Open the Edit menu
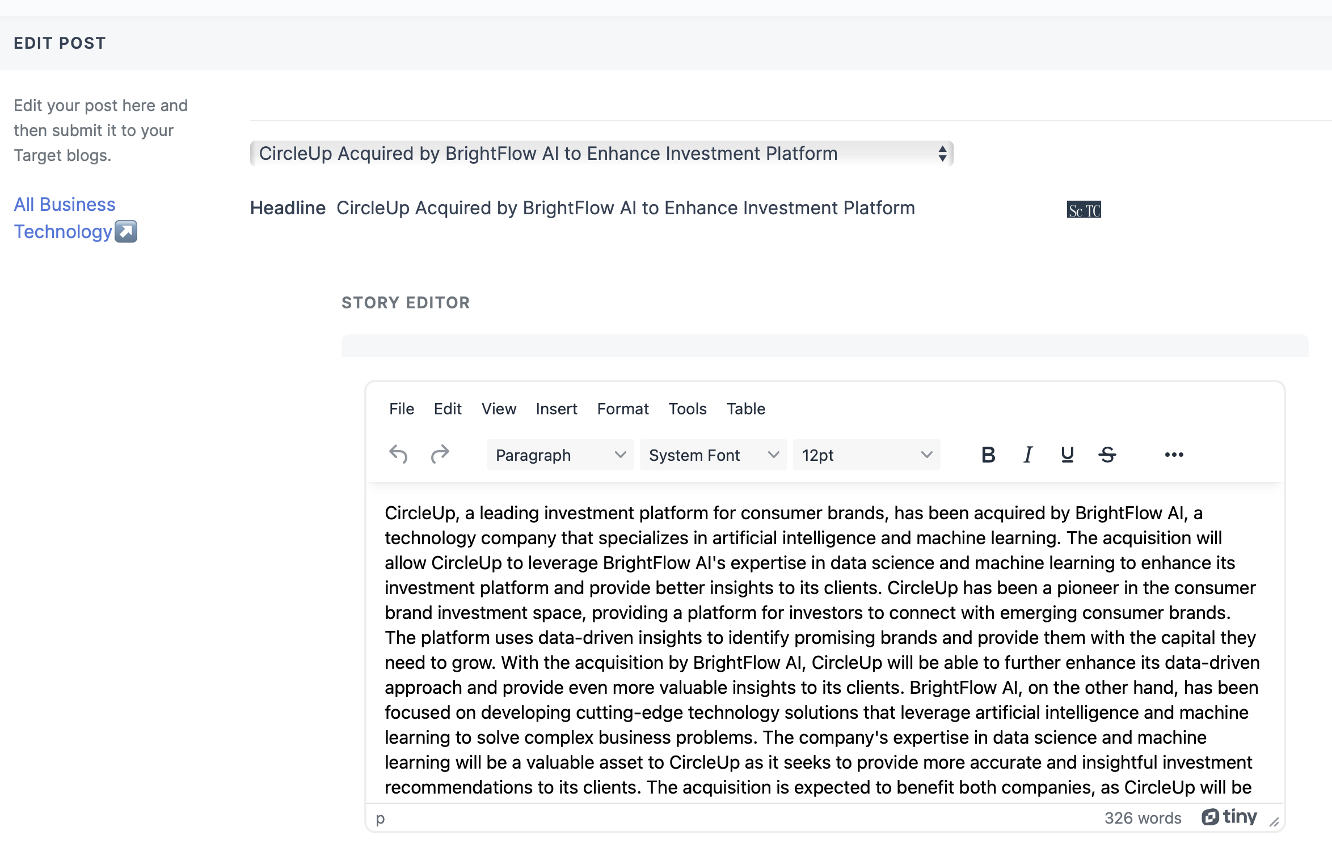The width and height of the screenshot is (1332, 865). (448, 409)
